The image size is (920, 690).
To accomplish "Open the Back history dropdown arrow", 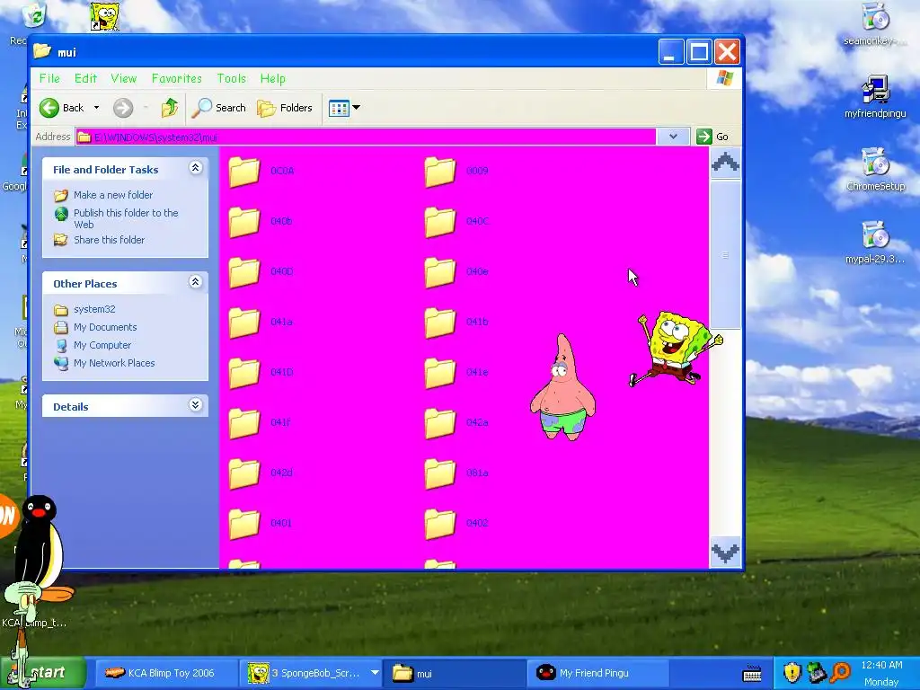I will point(96,108).
